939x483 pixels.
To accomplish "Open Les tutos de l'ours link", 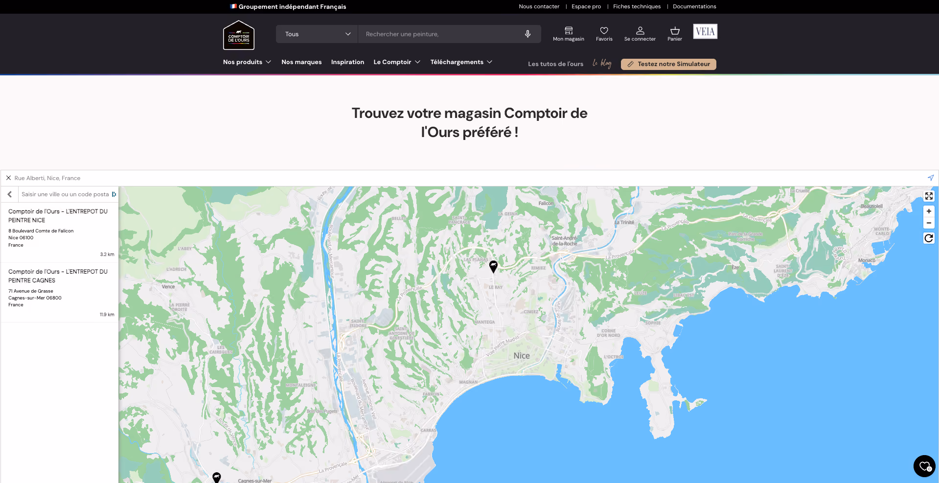I will (555, 64).
